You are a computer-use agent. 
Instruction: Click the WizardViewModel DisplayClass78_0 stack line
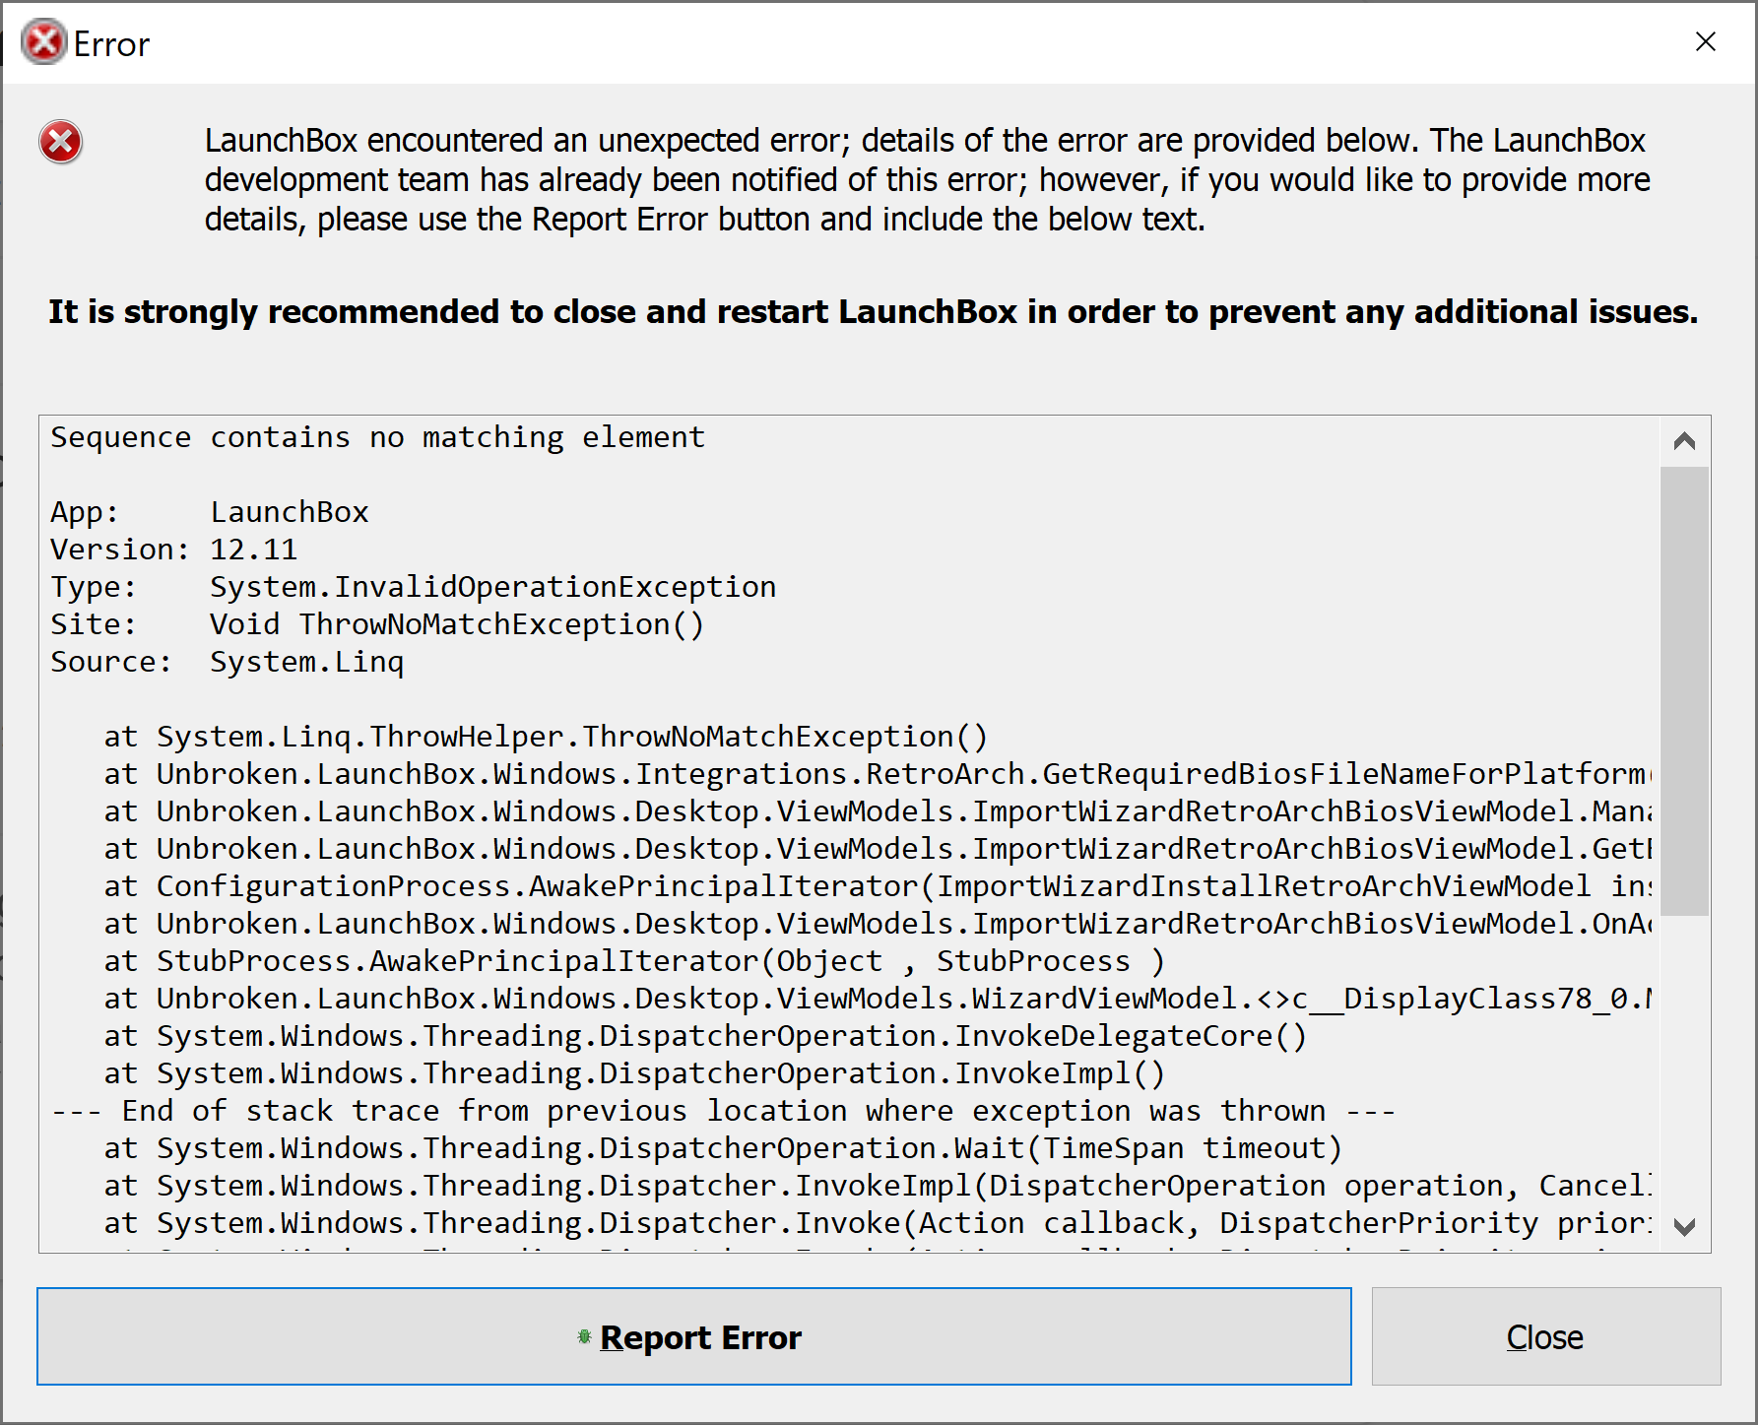[878, 999]
